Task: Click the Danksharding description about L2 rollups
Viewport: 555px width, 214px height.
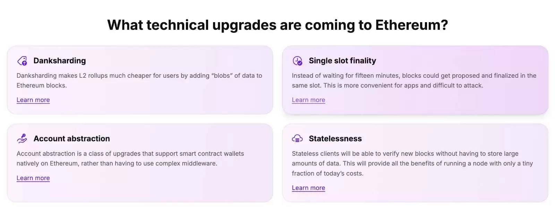Action: tap(139, 80)
